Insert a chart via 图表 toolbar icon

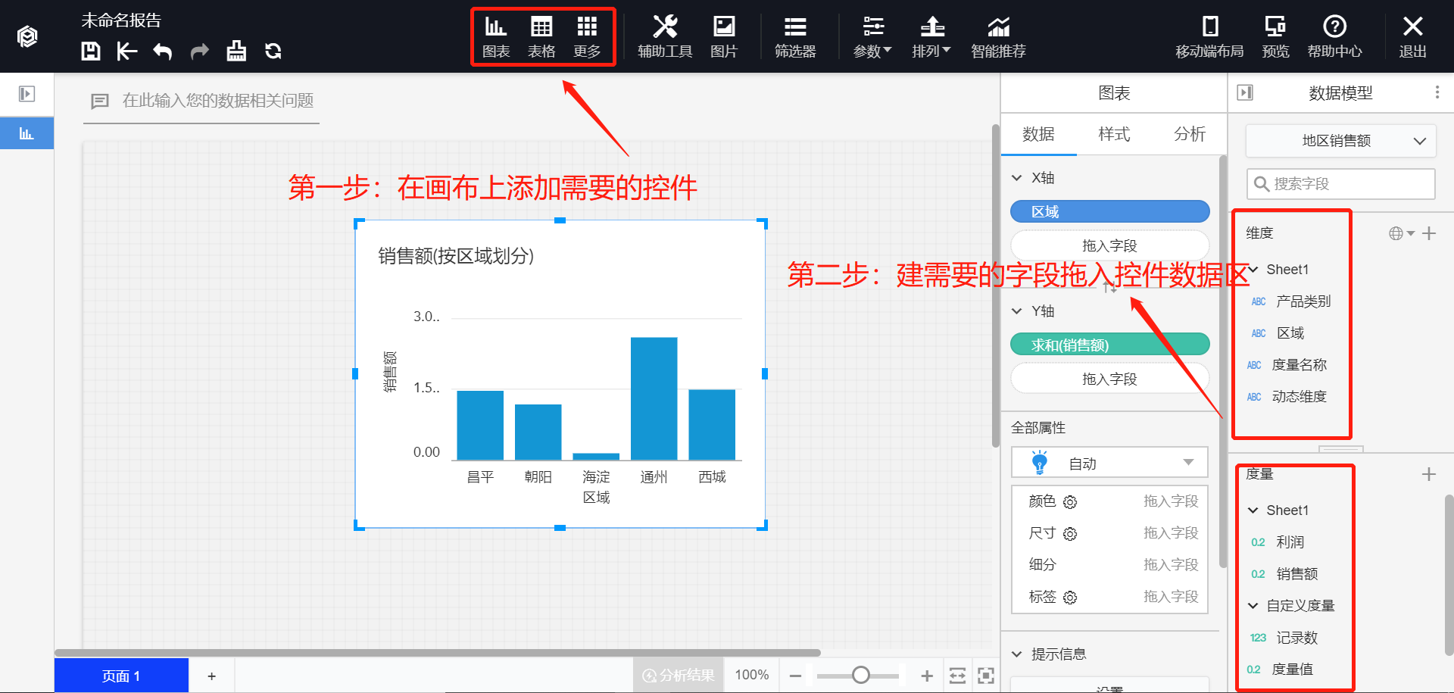496,36
